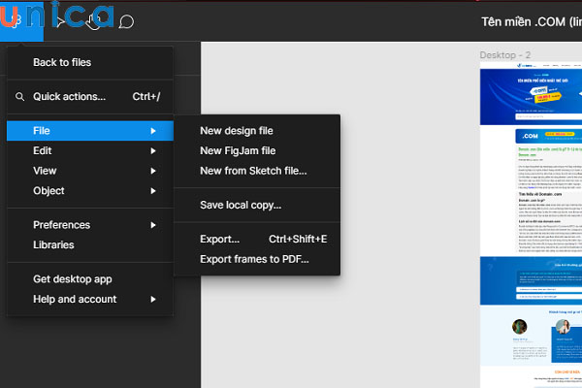Select the Desktop - 2 frame label

pyautogui.click(x=504, y=54)
